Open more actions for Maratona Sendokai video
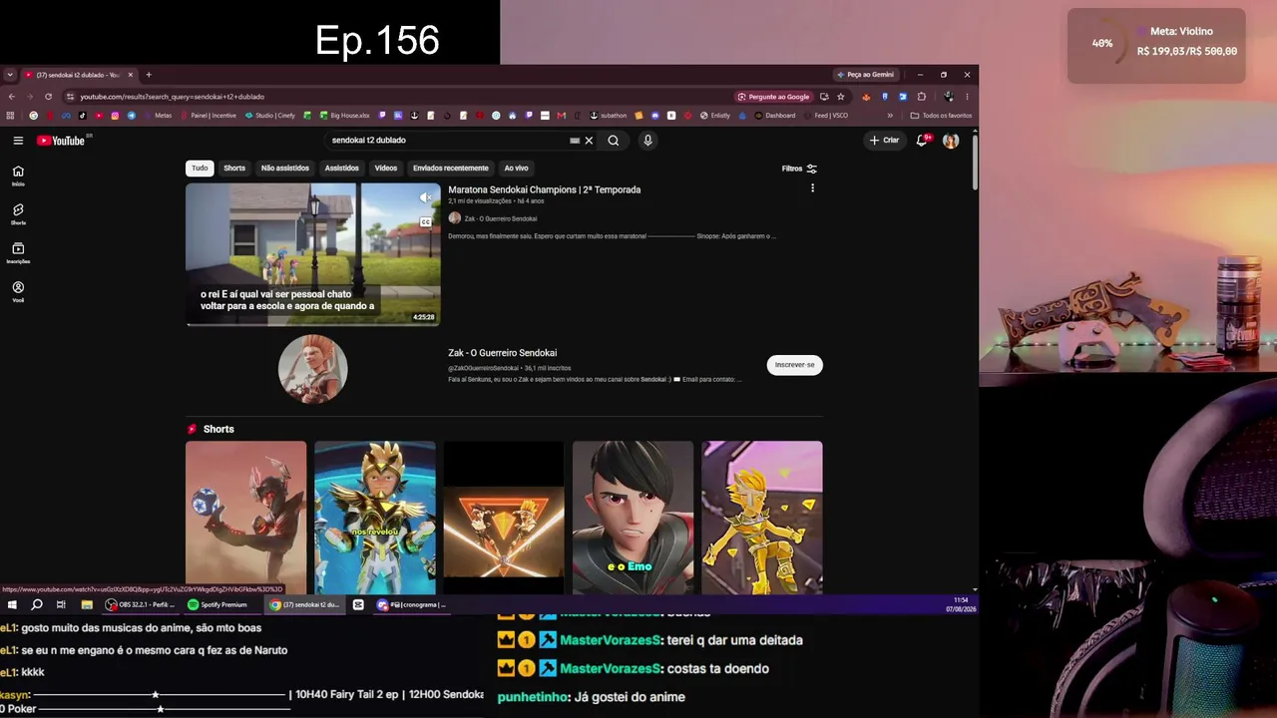The width and height of the screenshot is (1277, 718). tap(812, 188)
